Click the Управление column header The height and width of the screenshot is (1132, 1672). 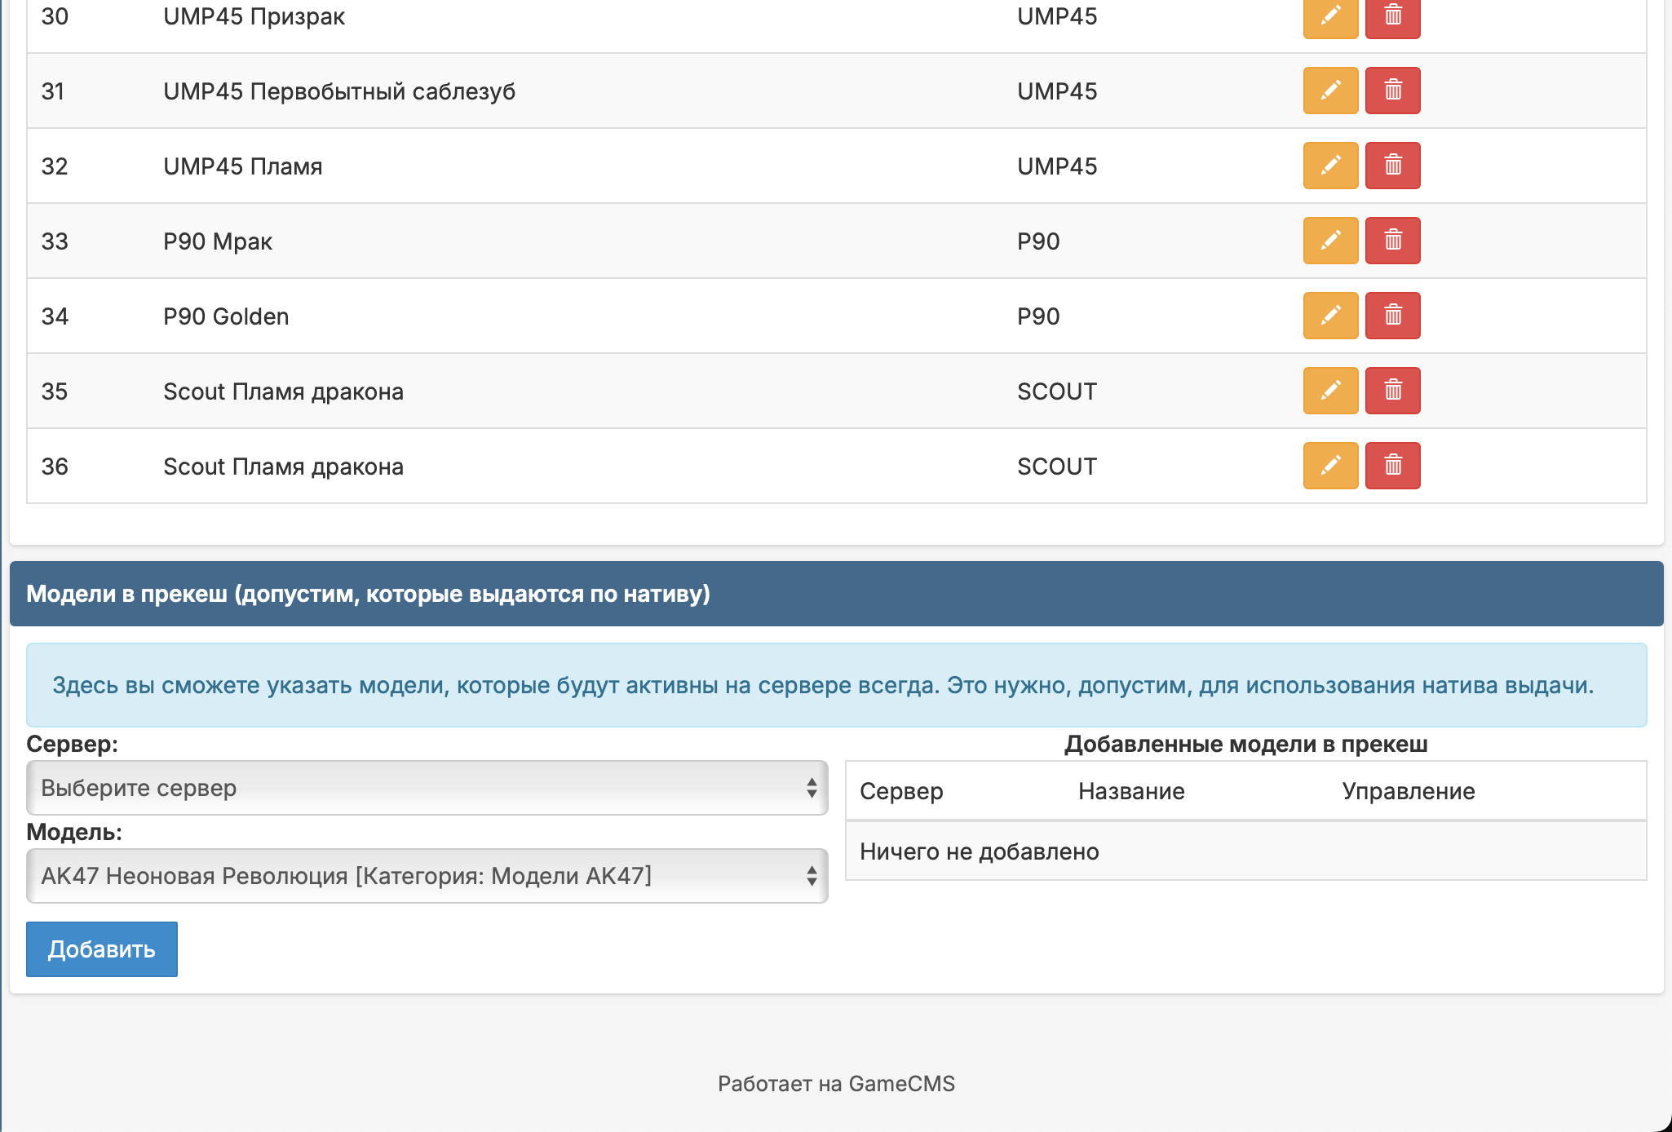[x=1408, y=791]
